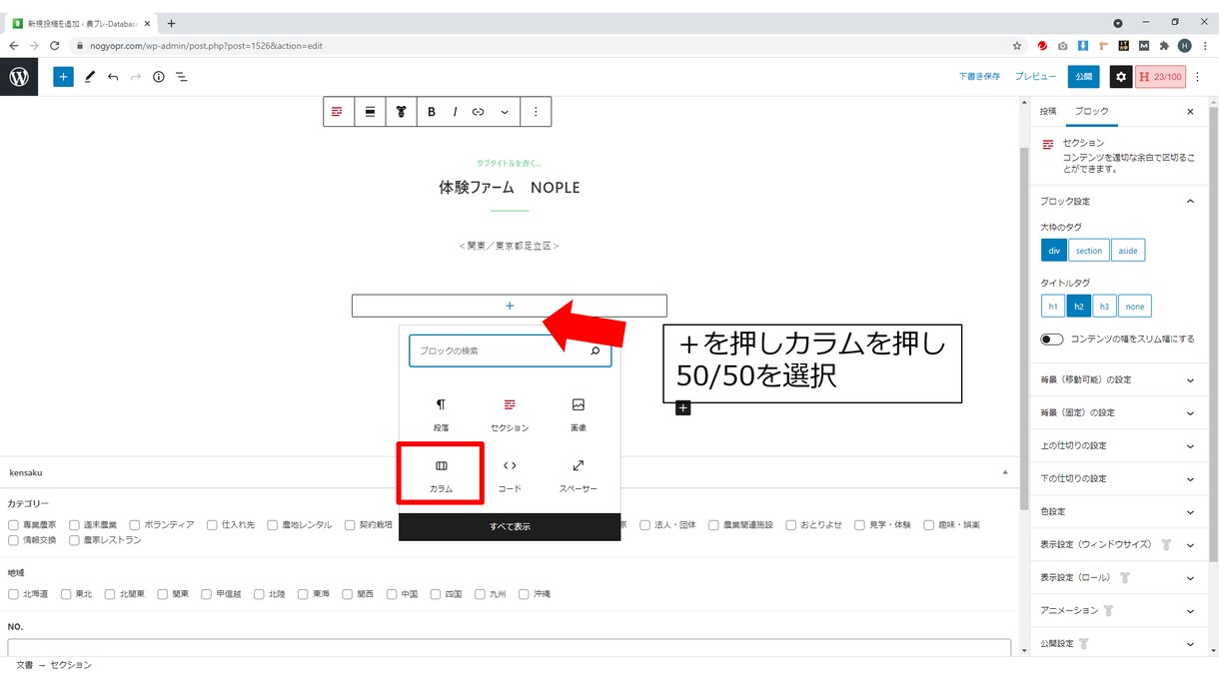Check the 週末農業 checkbox

tap(74, 525)
